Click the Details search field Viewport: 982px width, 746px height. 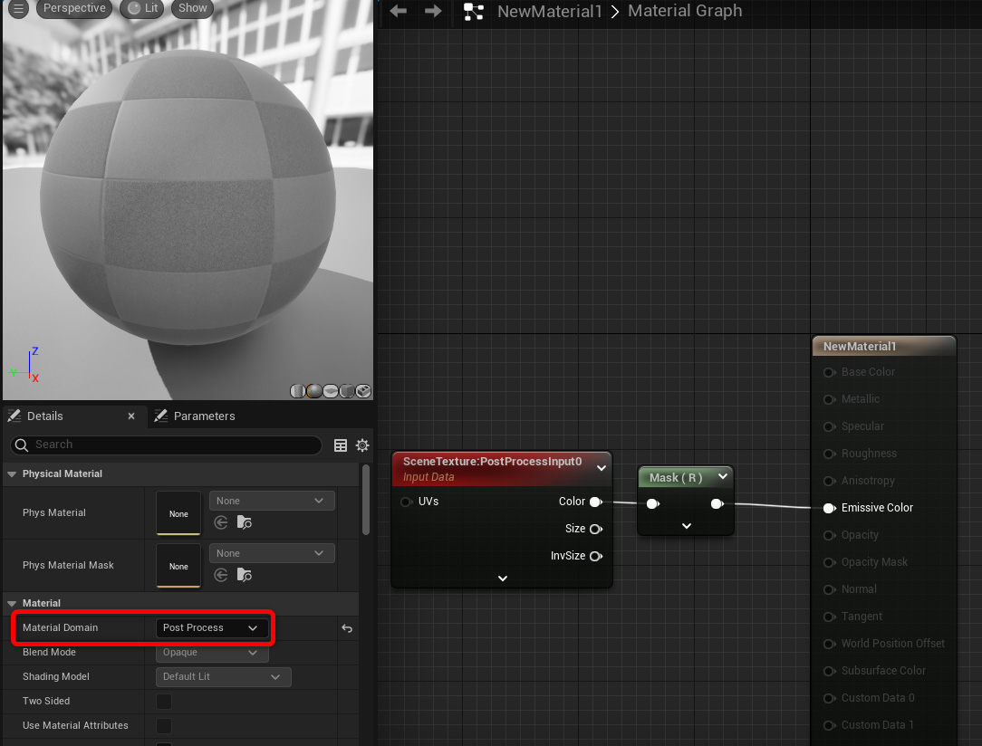(172, 445)
